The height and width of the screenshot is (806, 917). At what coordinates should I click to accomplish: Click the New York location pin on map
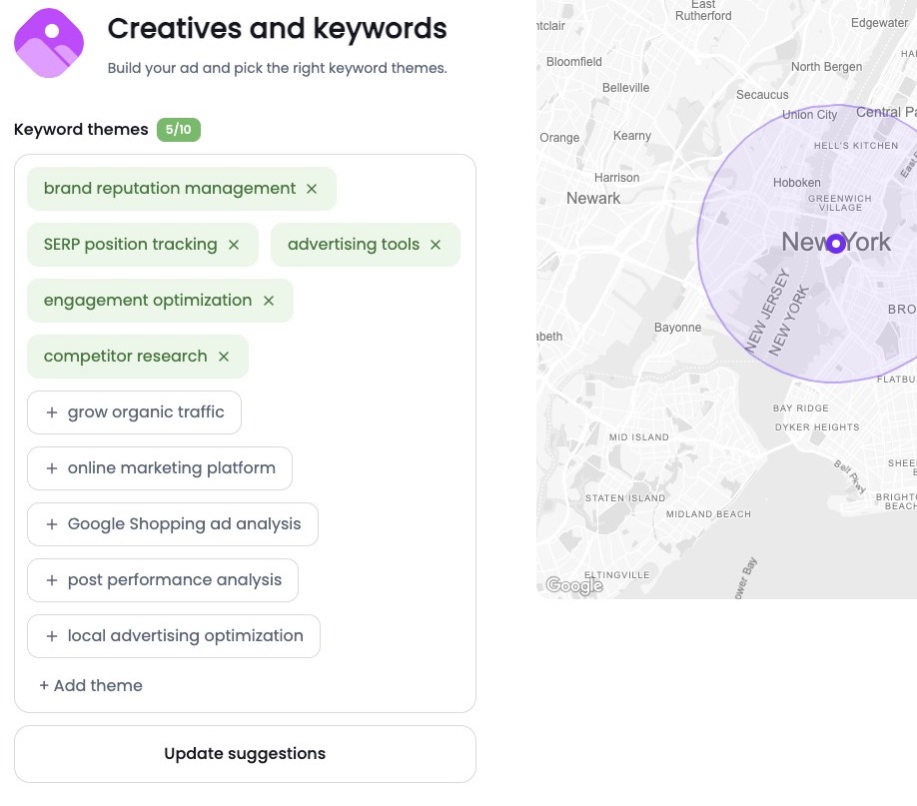pos(836,244)
